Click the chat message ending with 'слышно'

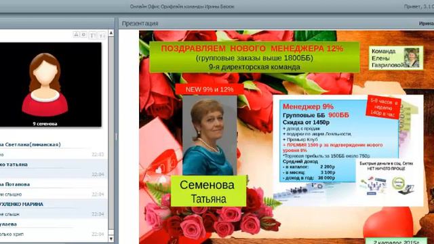click(11, 195)
